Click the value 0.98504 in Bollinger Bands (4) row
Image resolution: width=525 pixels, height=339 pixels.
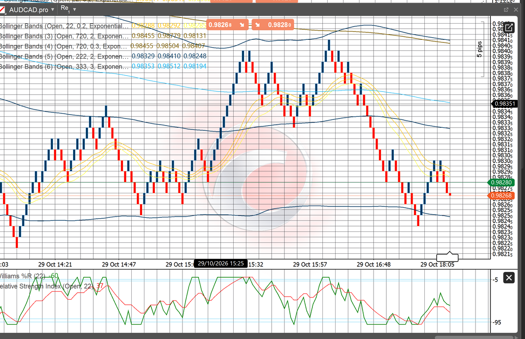click(168, 46)
